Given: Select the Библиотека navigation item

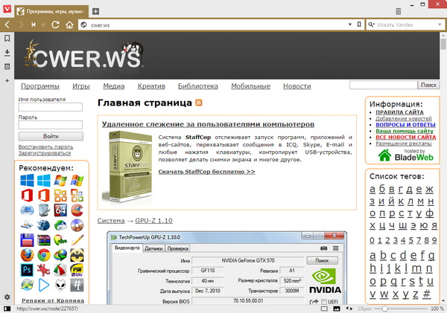Looking at the screenshot, I should (x=198, y=86).
